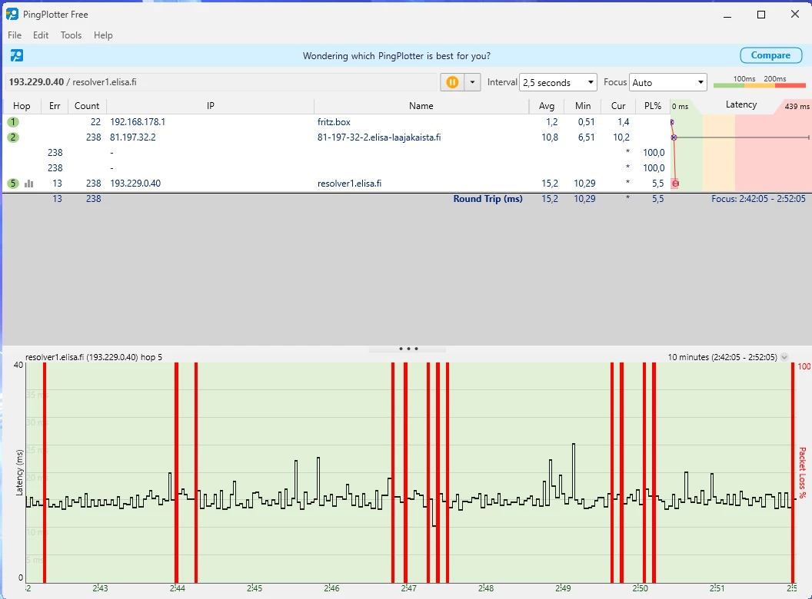Click the banner text Wondering which PingPlotter is best

pyautogui.click(x=396, y=56)
